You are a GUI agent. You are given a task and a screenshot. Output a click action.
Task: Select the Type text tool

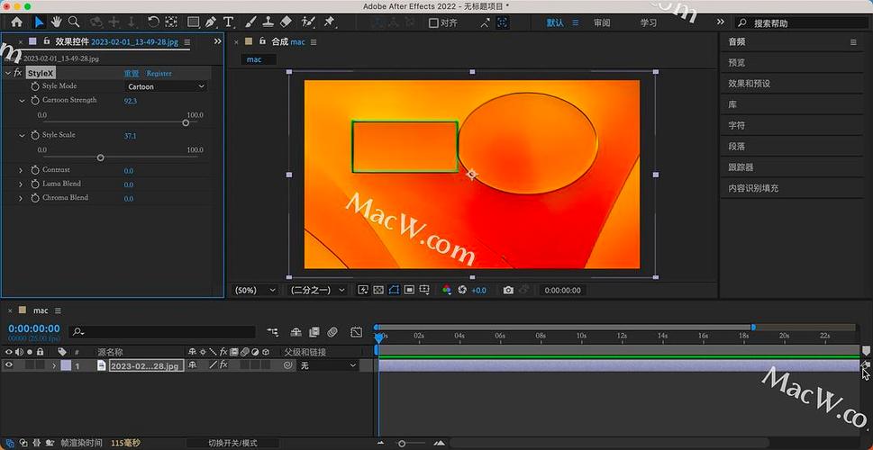coord(228,22)
